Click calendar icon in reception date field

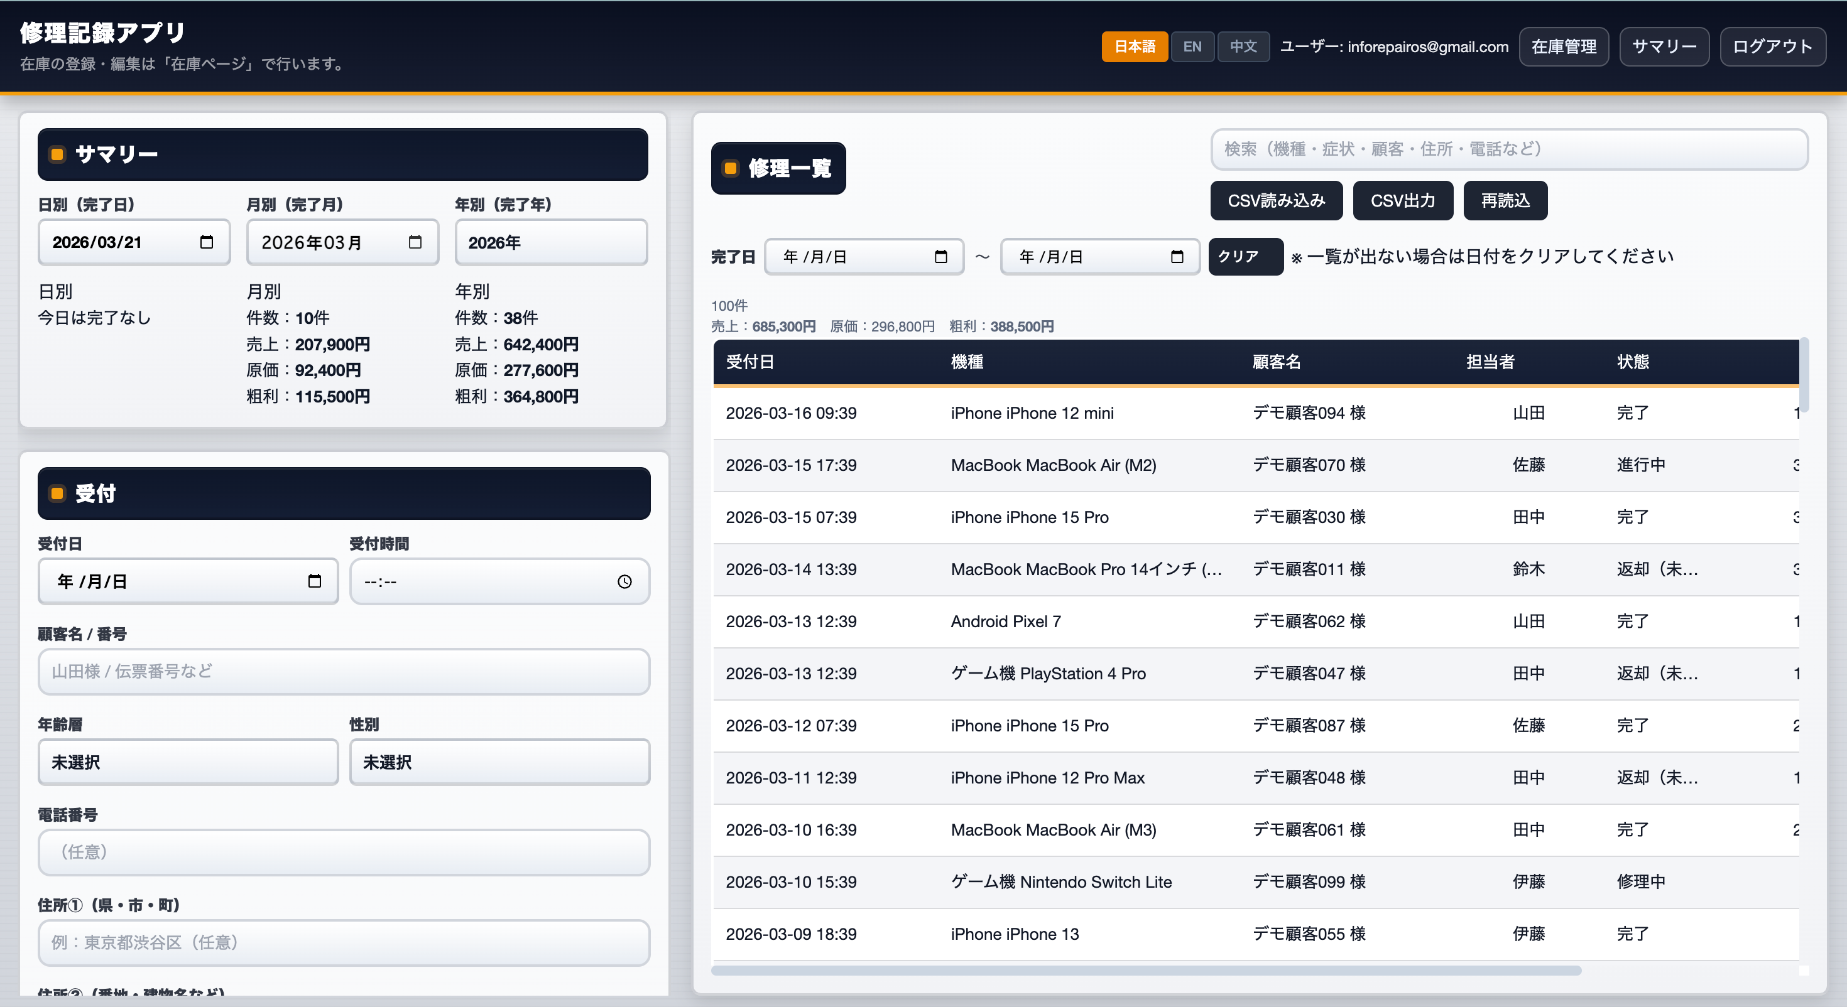[x=314, y=581]
